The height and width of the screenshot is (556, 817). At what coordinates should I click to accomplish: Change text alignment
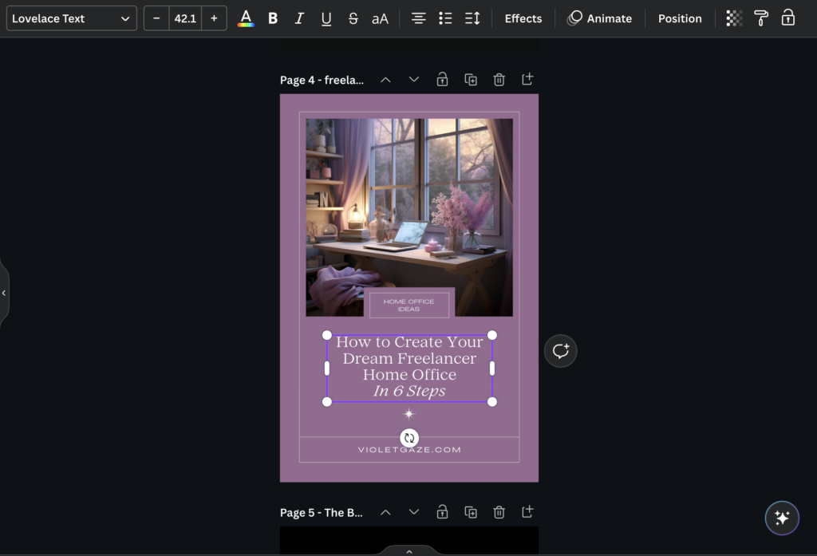click(x=418, y=18)
